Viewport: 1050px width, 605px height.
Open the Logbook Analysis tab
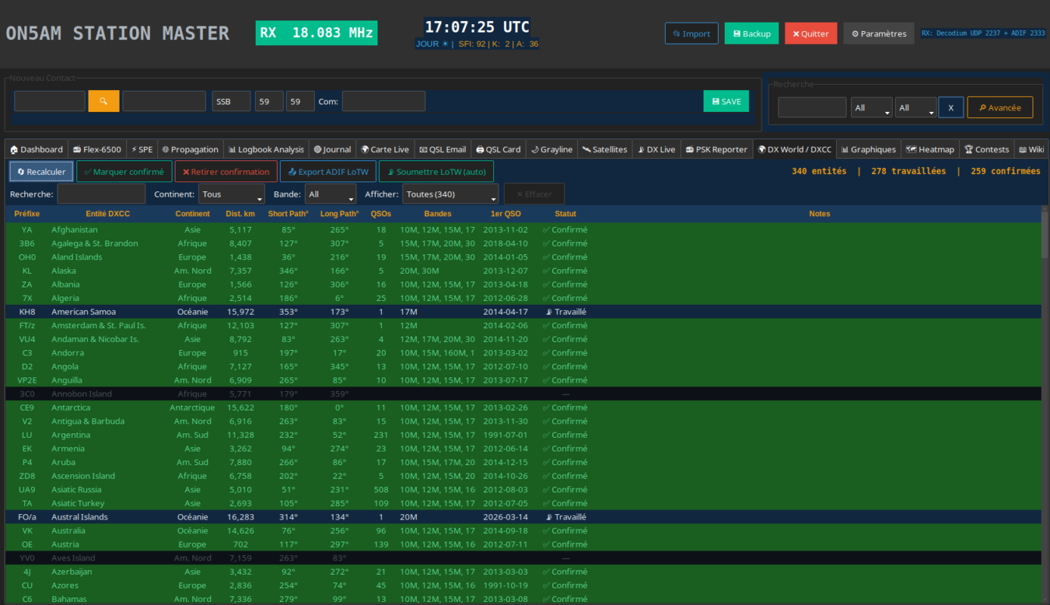(x=266, y=150)
